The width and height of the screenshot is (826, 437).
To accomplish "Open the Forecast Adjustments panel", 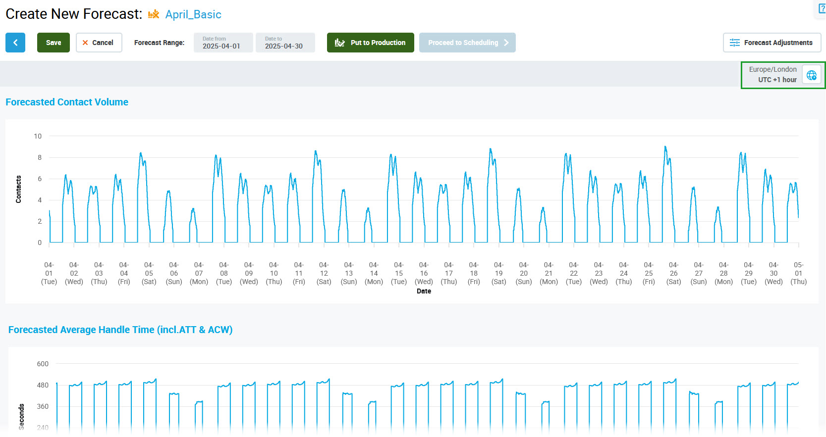I will click(771, 43).
